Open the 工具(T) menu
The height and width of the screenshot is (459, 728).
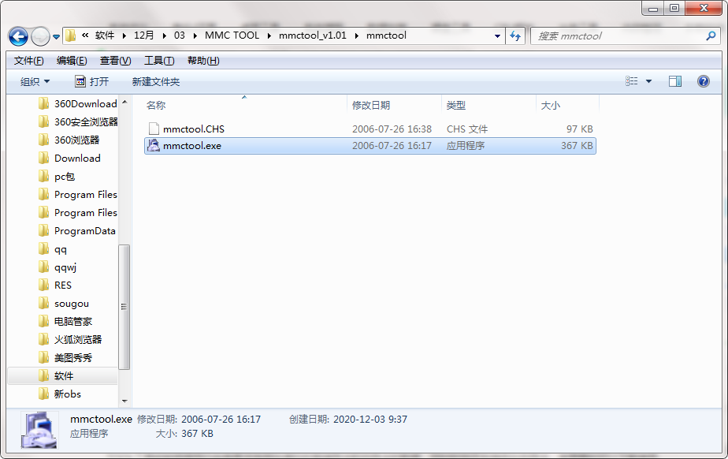point(159,61)
